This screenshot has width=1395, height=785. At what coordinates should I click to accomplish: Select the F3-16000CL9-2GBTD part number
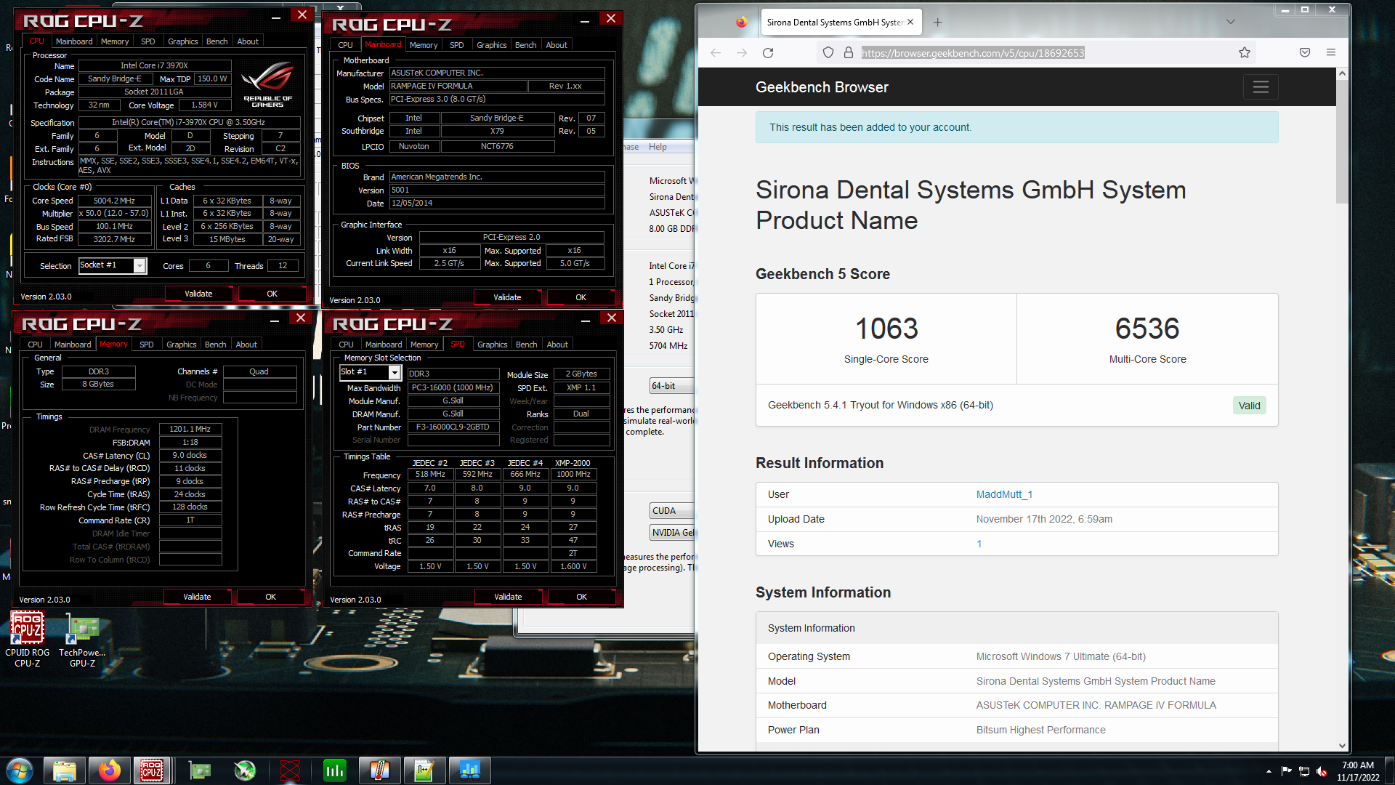453,427
